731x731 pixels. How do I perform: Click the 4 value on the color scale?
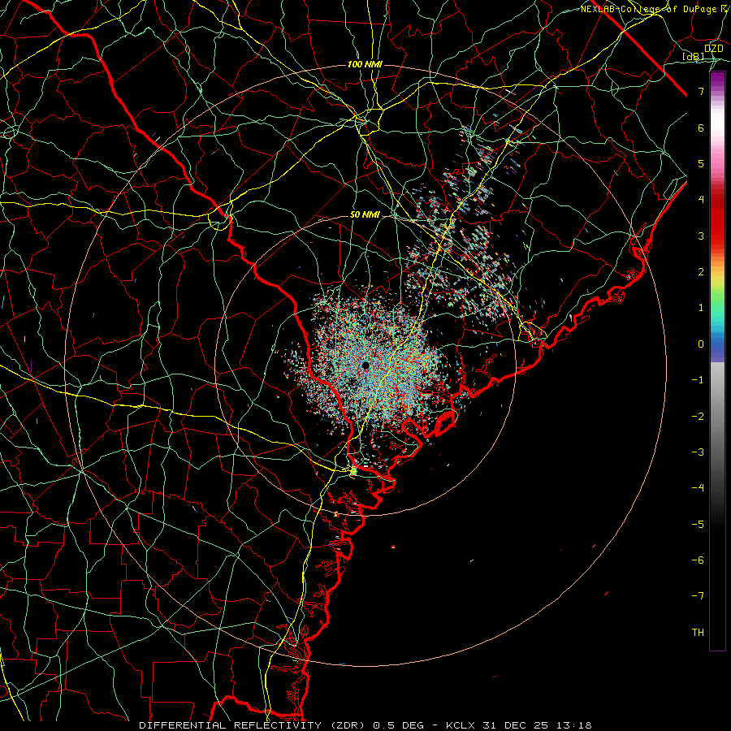click(x=701, y=200)
